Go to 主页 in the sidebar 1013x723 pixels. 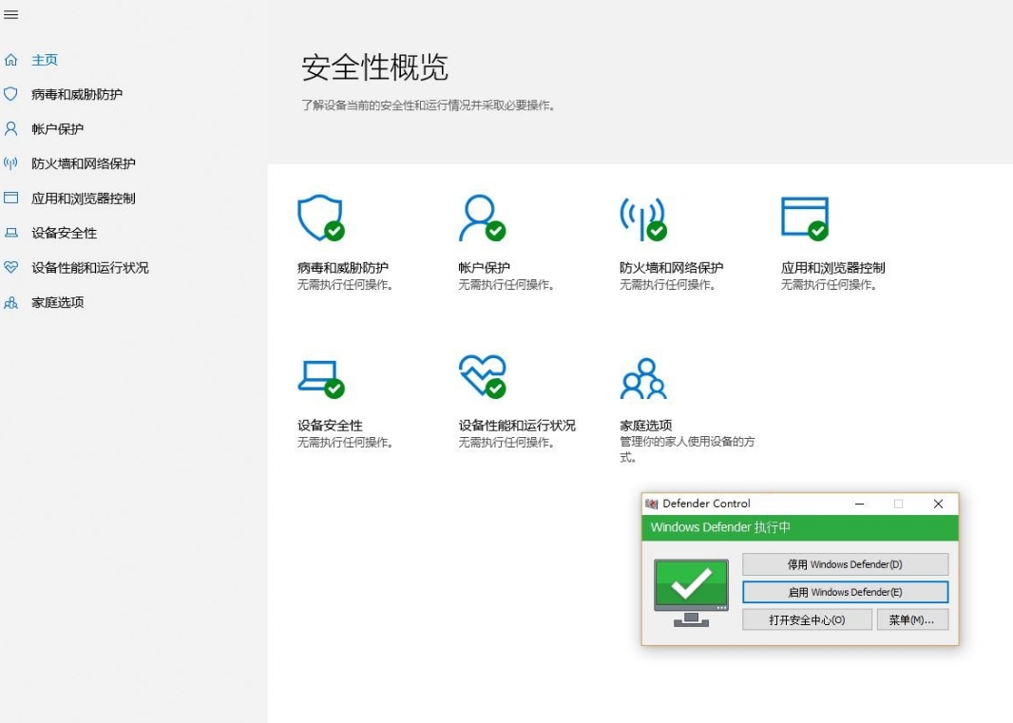pyautogui.click(x=45, y=60)
